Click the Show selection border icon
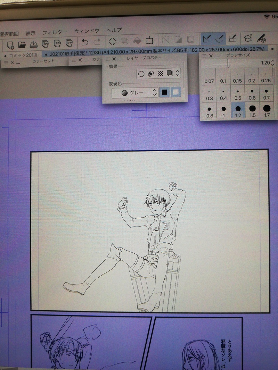Image resolution: width=278 pixels, height=370 pixels. 191,39
